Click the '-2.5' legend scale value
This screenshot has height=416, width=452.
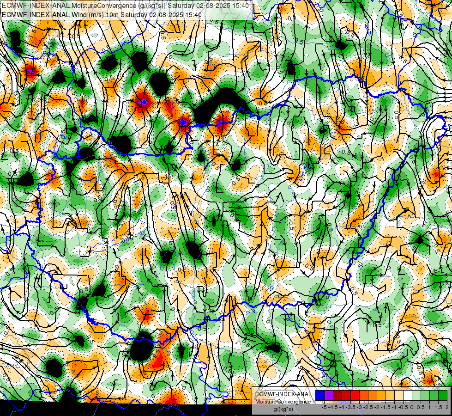coord(368,407)
